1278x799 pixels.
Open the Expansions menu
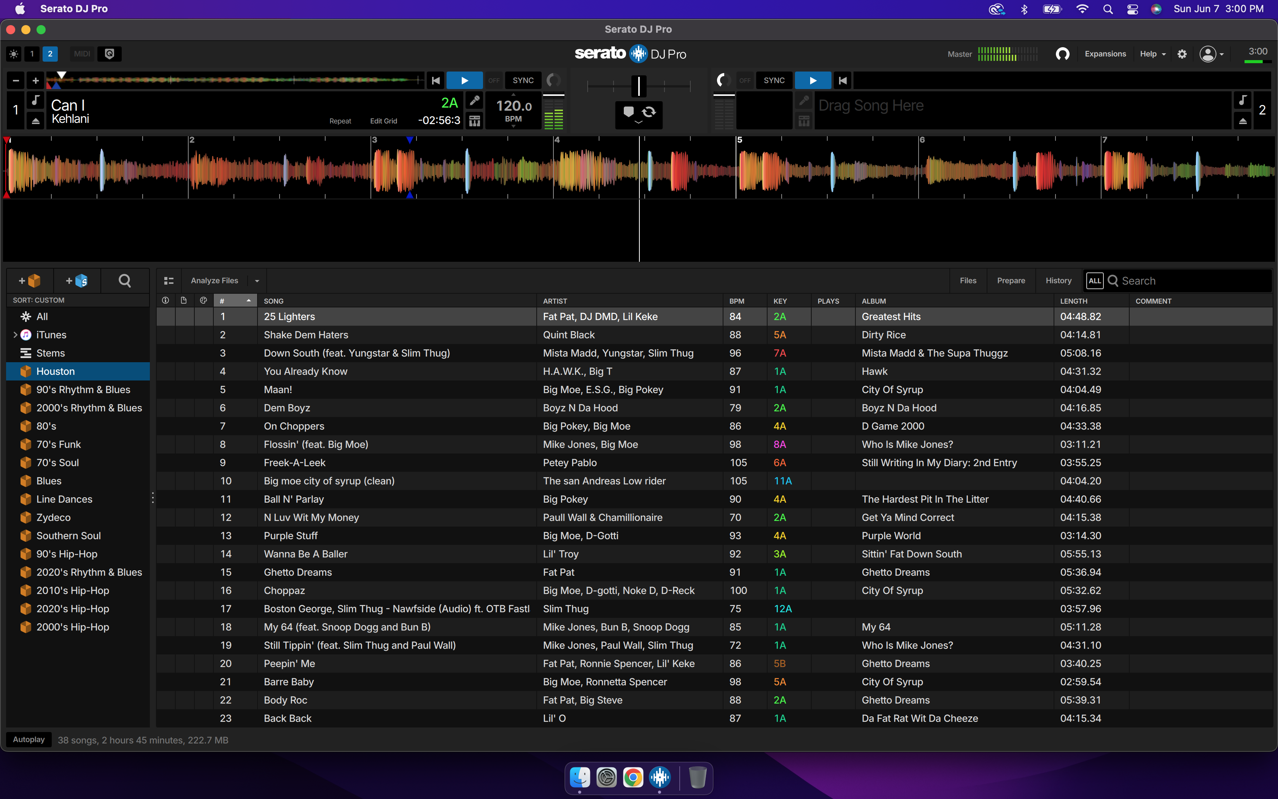pos(1105,54)
